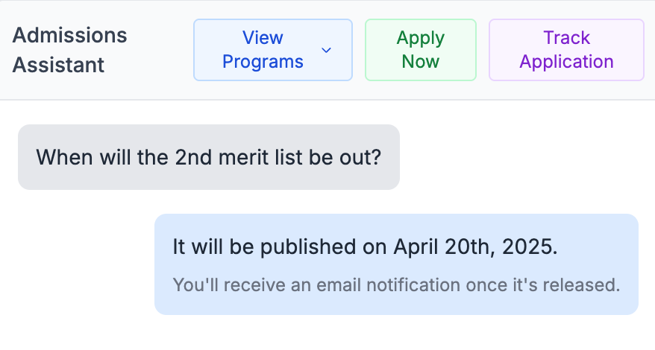Click the Admissions Assistant title
This screenshot has width=655, height=350.
tap(70, 50)
